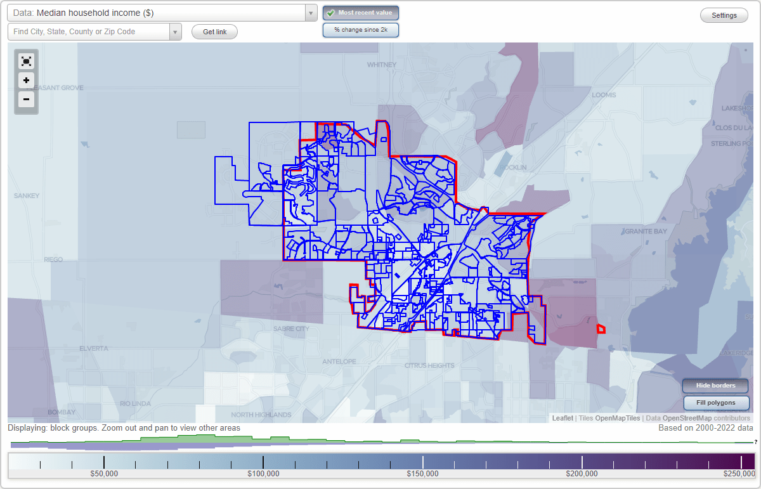Image resolution: width=761 pixels, height=489 pixels.
Task: Zoom in using the plus icon
Action: tap(26, 80)
